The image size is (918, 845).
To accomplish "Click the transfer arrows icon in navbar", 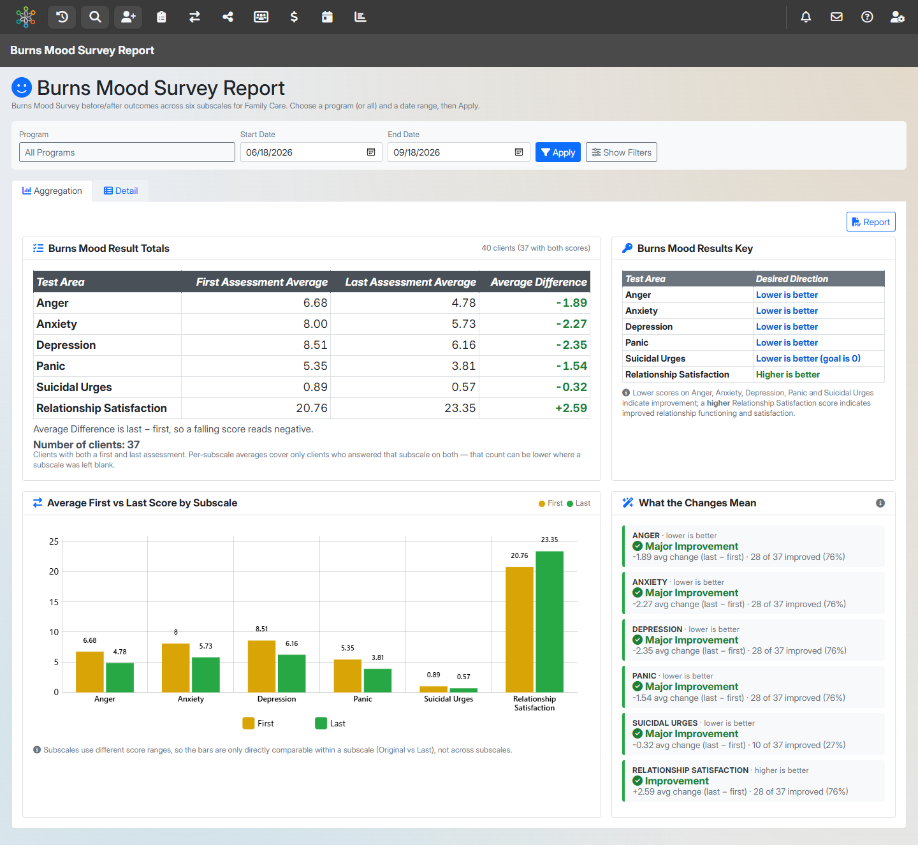I will point(194,17).
